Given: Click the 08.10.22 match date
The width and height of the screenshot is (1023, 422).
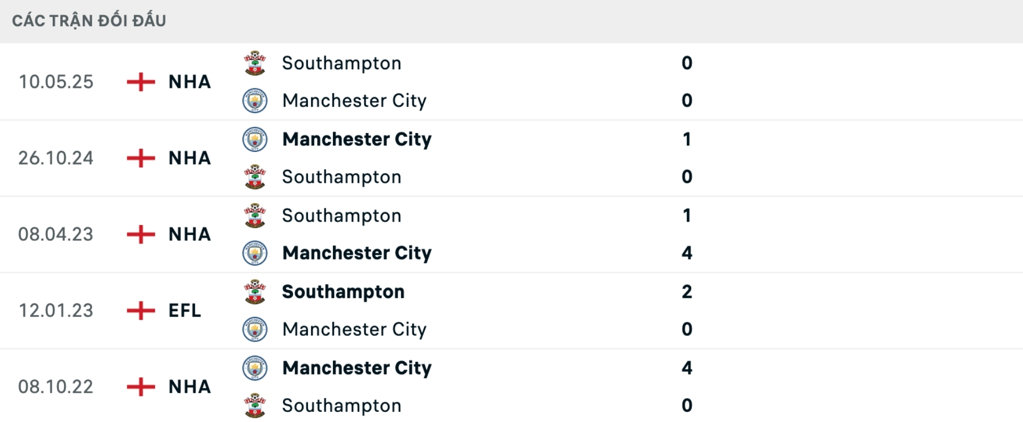Looking at the screenshot, I should click(56, 387).
